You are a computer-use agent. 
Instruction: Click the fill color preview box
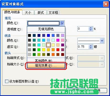(x=44, y=23)
